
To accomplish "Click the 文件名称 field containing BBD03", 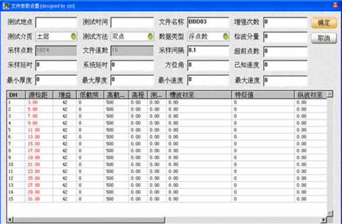I will click(208, 22).
